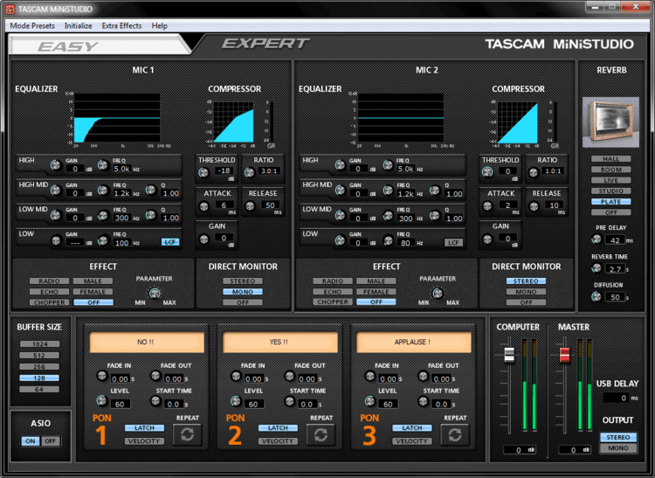655x478 pixels.
Task: Click MIC 1 LOW MID frequency knob
Action: point(103,215)
